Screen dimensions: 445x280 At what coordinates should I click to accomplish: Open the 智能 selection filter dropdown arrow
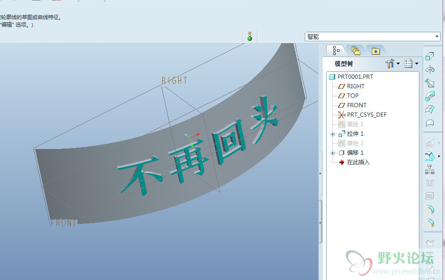pos(437,37)
